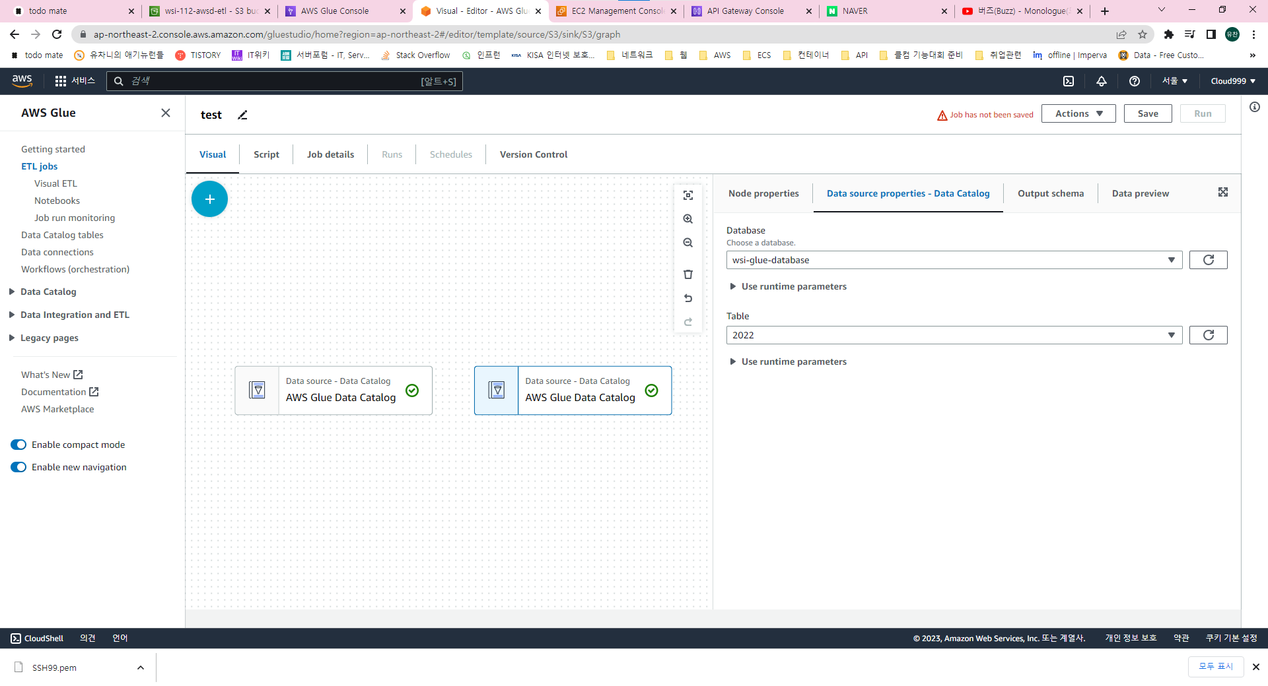Screen dimensions: 1268x686
Task: Select the left AWS Glue Data Catalog node
Action: [334, 390]
